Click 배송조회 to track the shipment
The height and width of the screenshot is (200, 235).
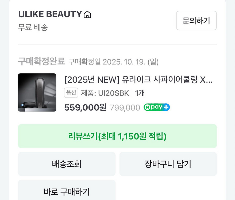click(66, 164)
